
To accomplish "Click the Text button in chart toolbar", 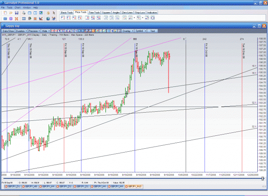I will click(153, 31).
